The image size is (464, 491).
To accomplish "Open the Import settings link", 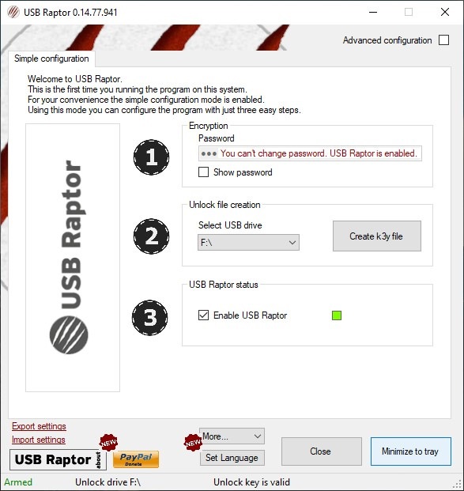I will (39, 440).
